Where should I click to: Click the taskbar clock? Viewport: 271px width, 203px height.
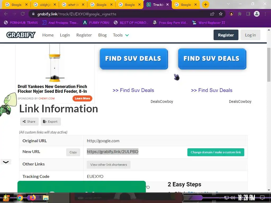(x=246, y=198)
